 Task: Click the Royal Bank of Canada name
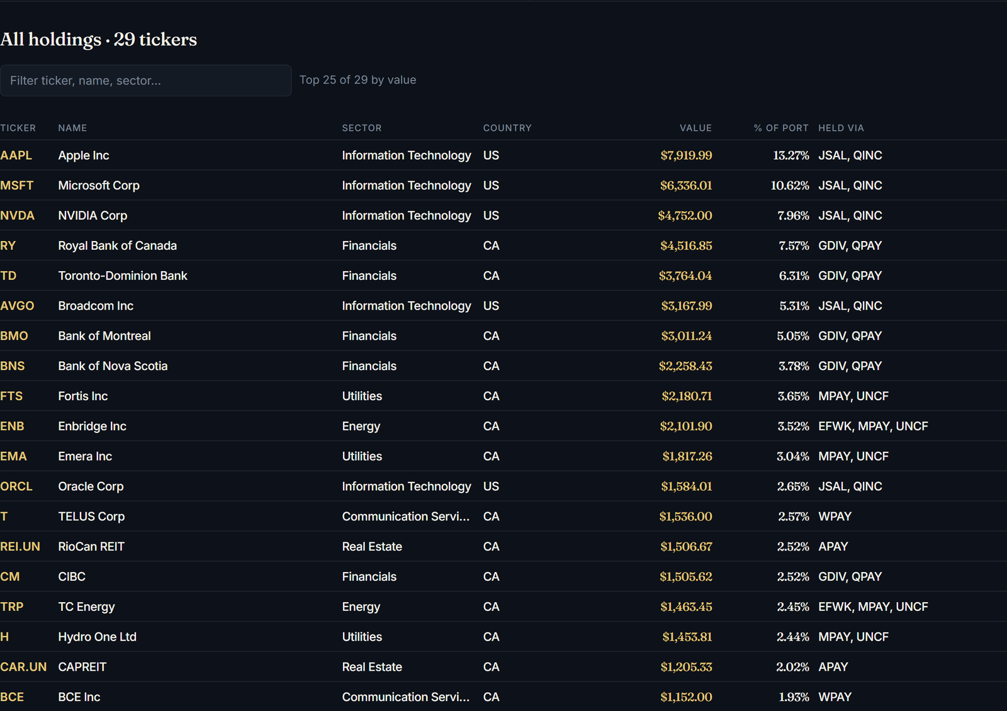[117, 246]
